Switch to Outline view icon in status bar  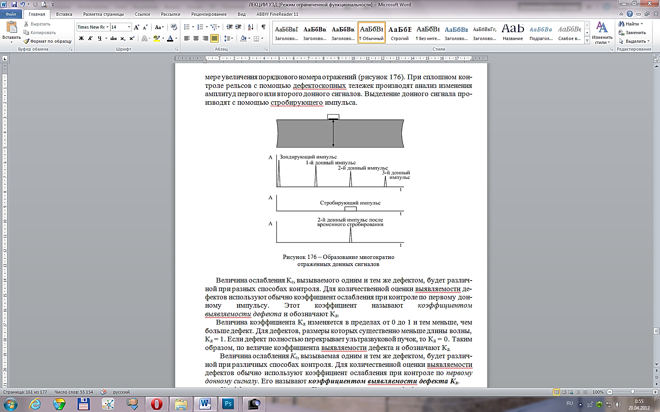(x=578, y=392)
